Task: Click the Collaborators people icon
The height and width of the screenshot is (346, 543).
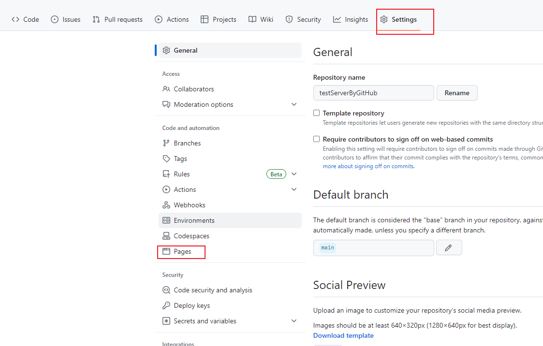Action: point(166,89)
